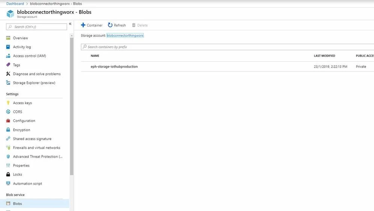Click the red Configuration toolbox icon

[8, 121]
